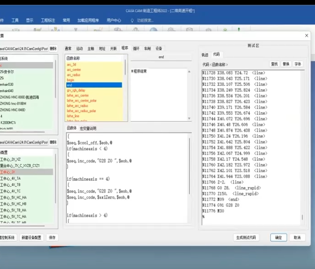Open the 用户中心 menu

coord(114,20)
